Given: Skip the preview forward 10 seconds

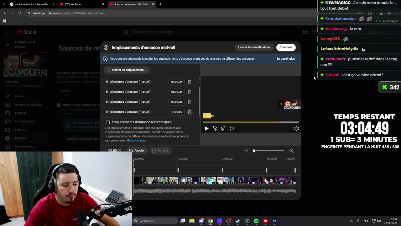Looking at the screenshot, I should click(223, 128).
